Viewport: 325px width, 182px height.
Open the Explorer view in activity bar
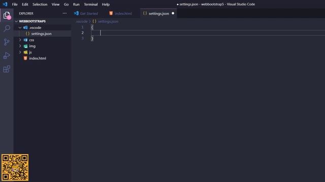[x=7, y=16]
